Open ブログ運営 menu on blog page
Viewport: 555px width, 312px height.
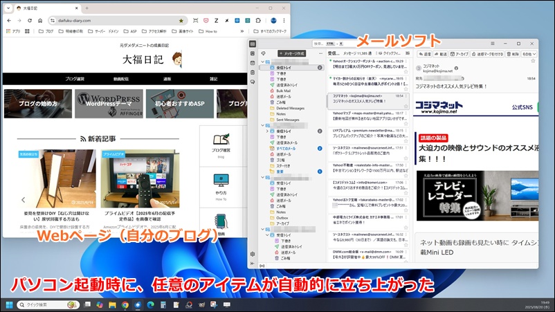tap(75, 79)
